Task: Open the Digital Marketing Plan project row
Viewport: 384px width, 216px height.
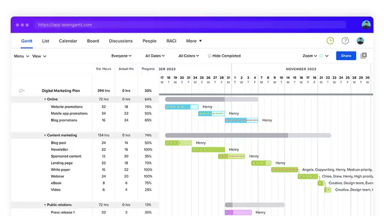Action: [61, 91]
